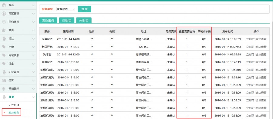Viewport: 273px width, 119px height.
Task: Click the person icon beside 商家管理
Action: [4, 14]
